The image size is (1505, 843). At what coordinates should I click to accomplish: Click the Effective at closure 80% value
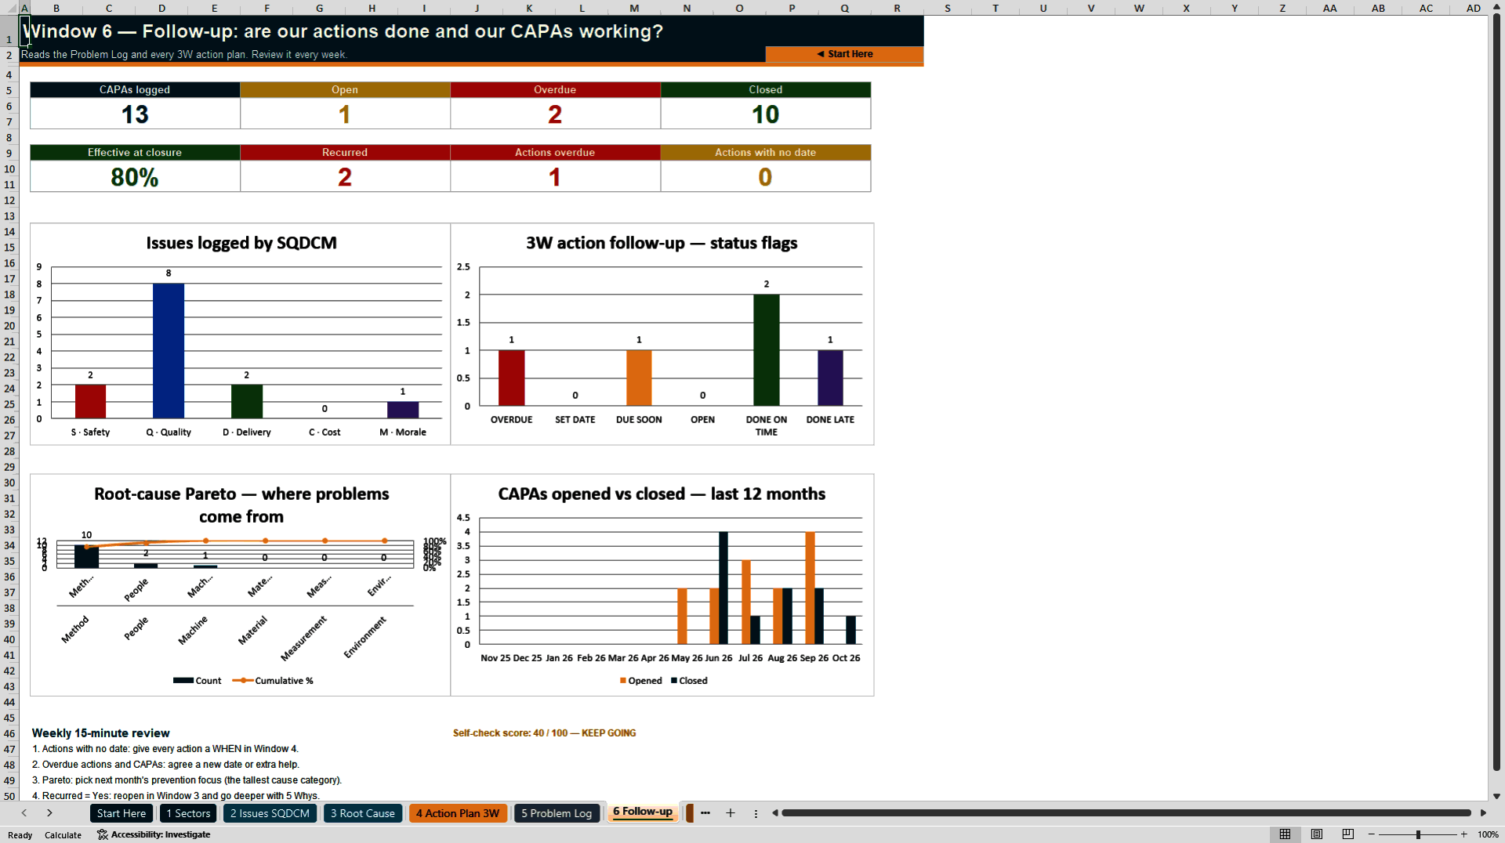pos(135,177)
